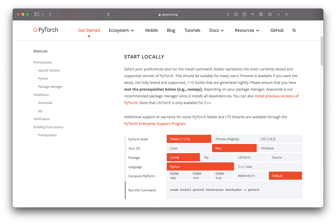Screen dimensions: 336x224
Task: Click the share icon in the toolbar
Action: [x=244, y=14]
